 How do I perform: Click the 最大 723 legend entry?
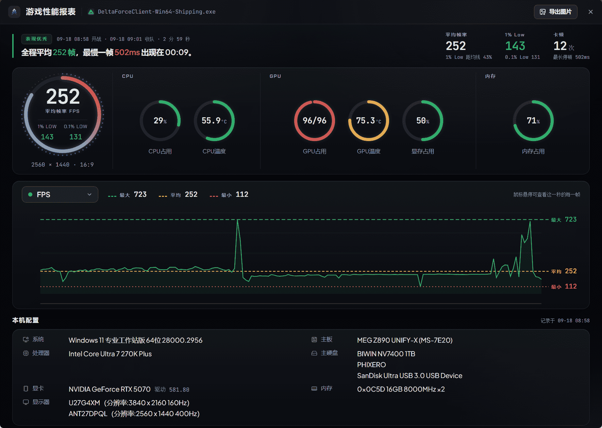pos(127,194)
